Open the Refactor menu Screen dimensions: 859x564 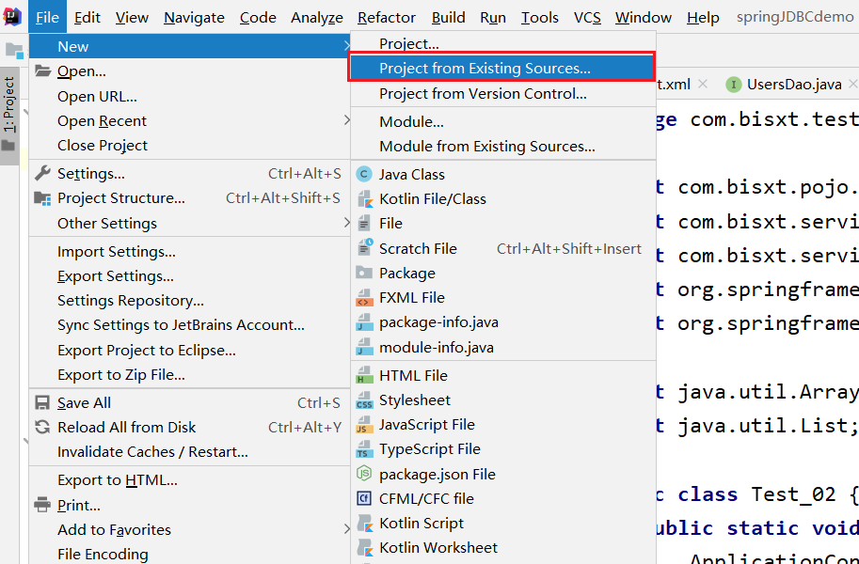click(386, 17)
